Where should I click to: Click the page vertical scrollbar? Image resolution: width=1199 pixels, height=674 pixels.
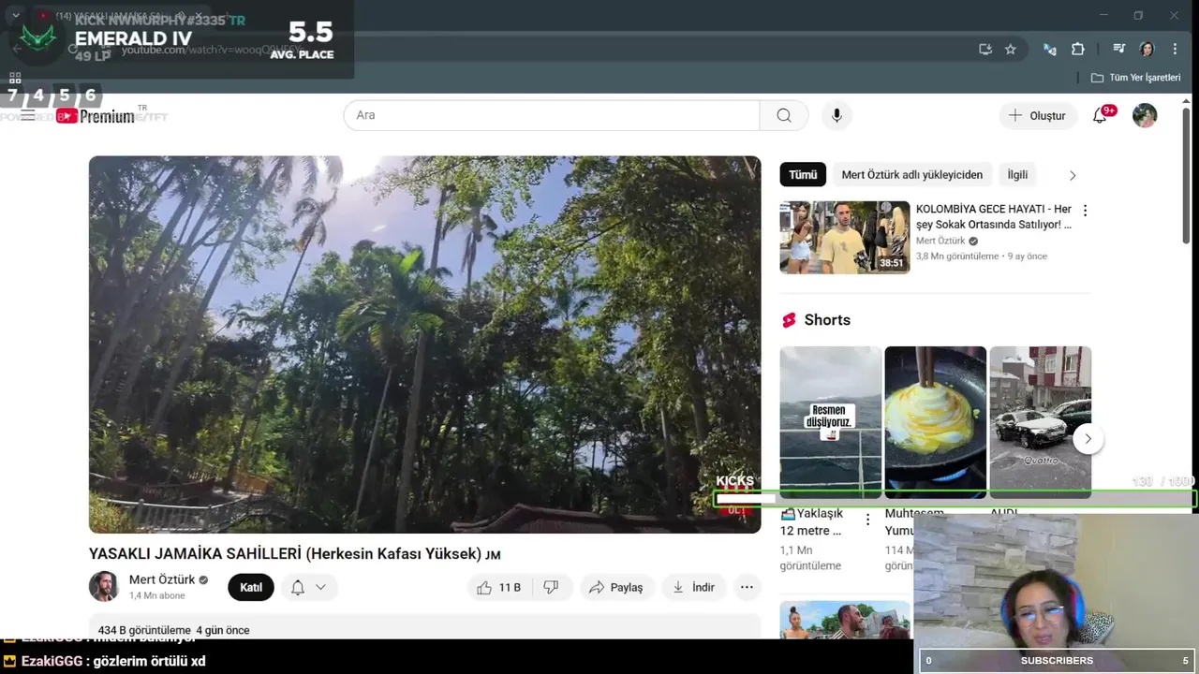point(1186,178)
